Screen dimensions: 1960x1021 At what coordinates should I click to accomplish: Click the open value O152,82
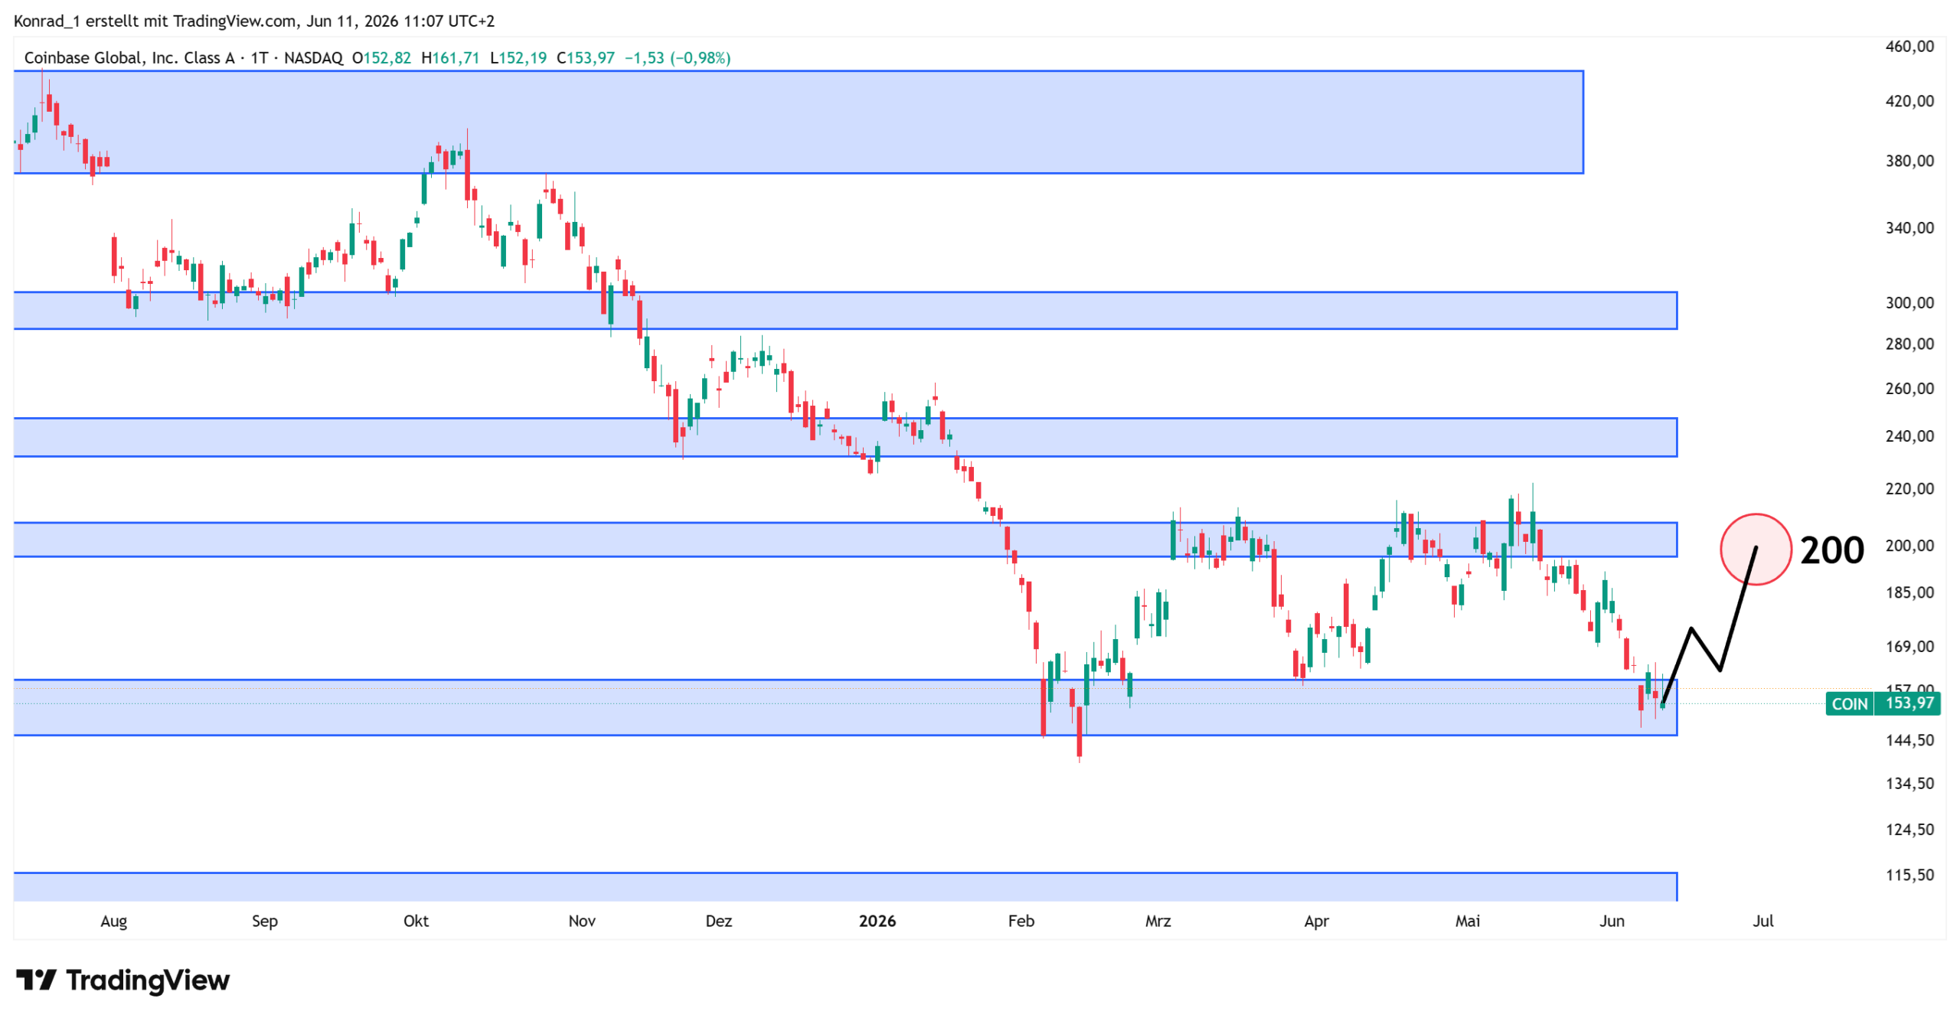point(381,58)
